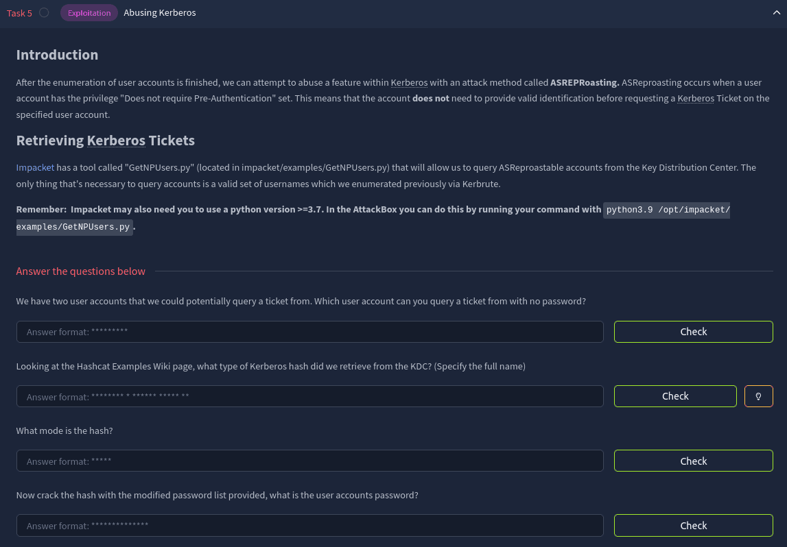Viewport: 787px width, 547px height.
Task: Open the Kerberos link before "Ticket on the specified"
Action: tap(696, 99)
